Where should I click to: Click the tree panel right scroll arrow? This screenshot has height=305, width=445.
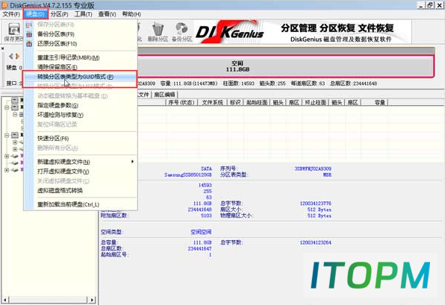[92, 300]
